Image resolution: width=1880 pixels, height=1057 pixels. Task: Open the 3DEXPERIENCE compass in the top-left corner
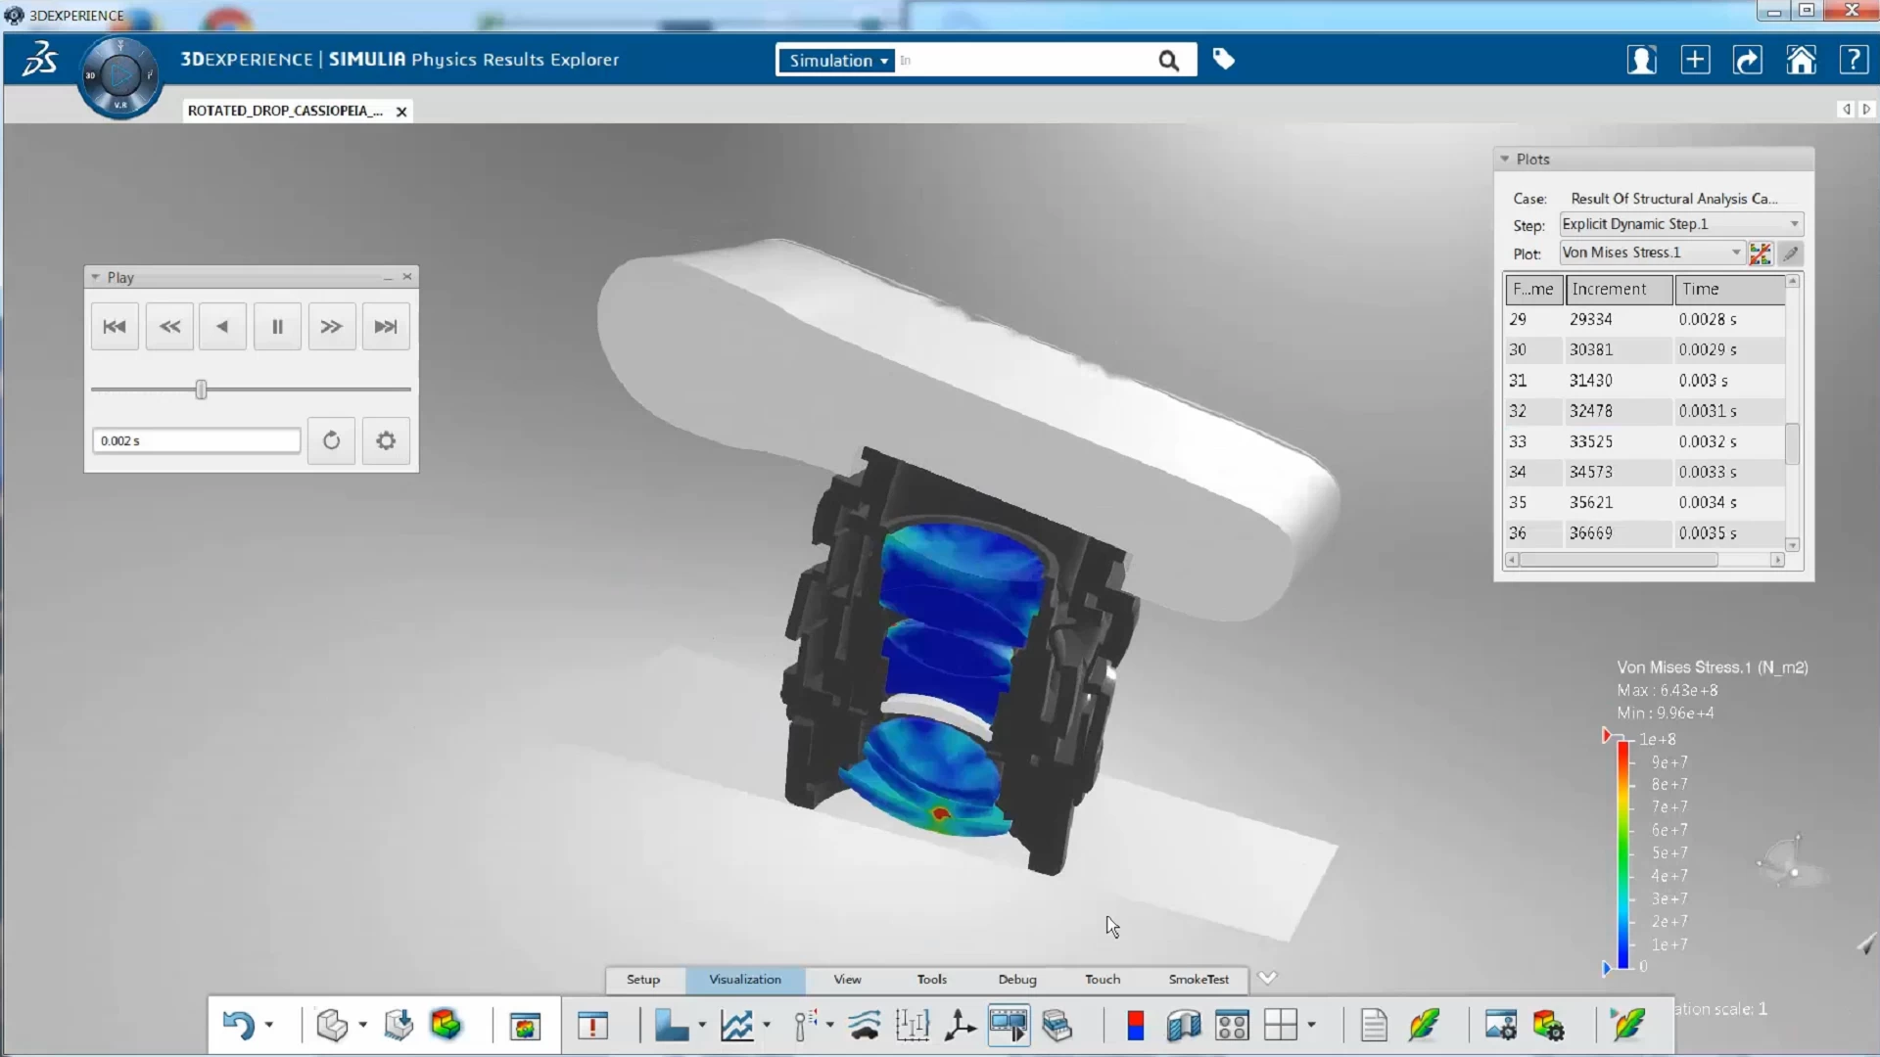point(118,77)
